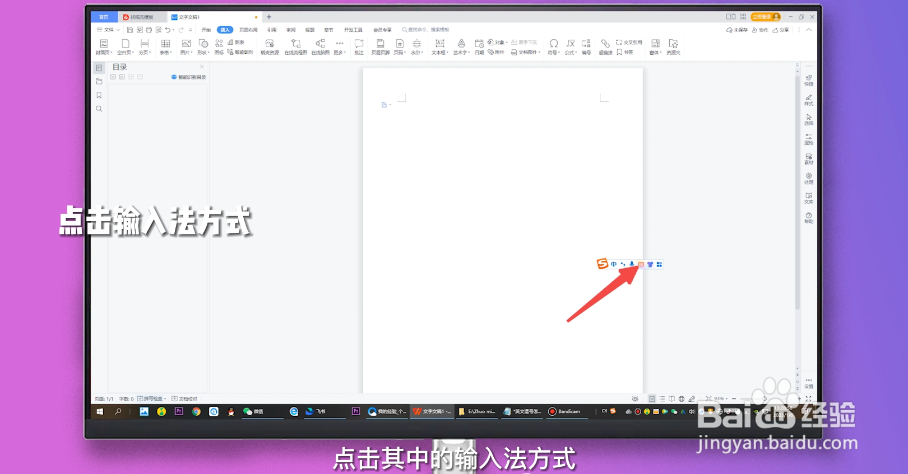Open the 页码 page number dropdown
This screenshot has width=908, height=474.
tap(400, 47)
